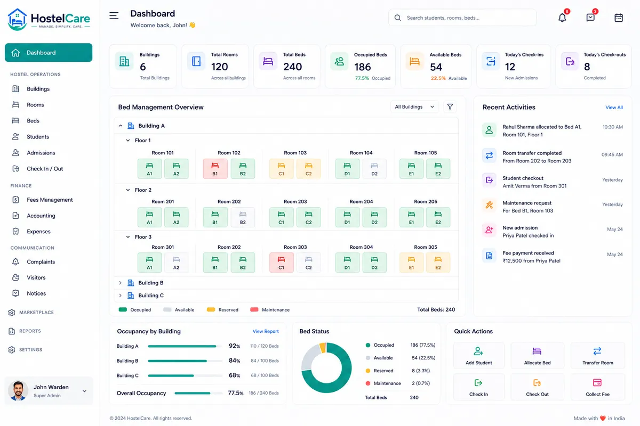640x426 pixels.
Task: Open Marketplace section
Action: [36, 313]
